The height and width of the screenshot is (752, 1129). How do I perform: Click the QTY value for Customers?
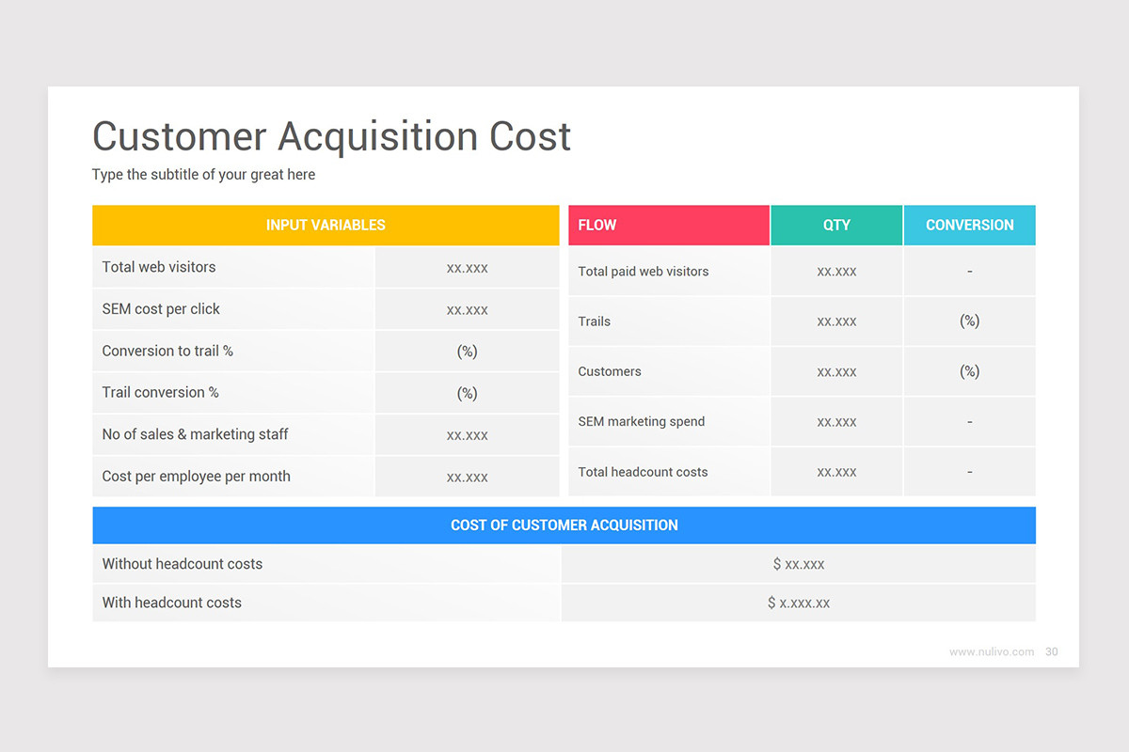click(x=836, y=371)
